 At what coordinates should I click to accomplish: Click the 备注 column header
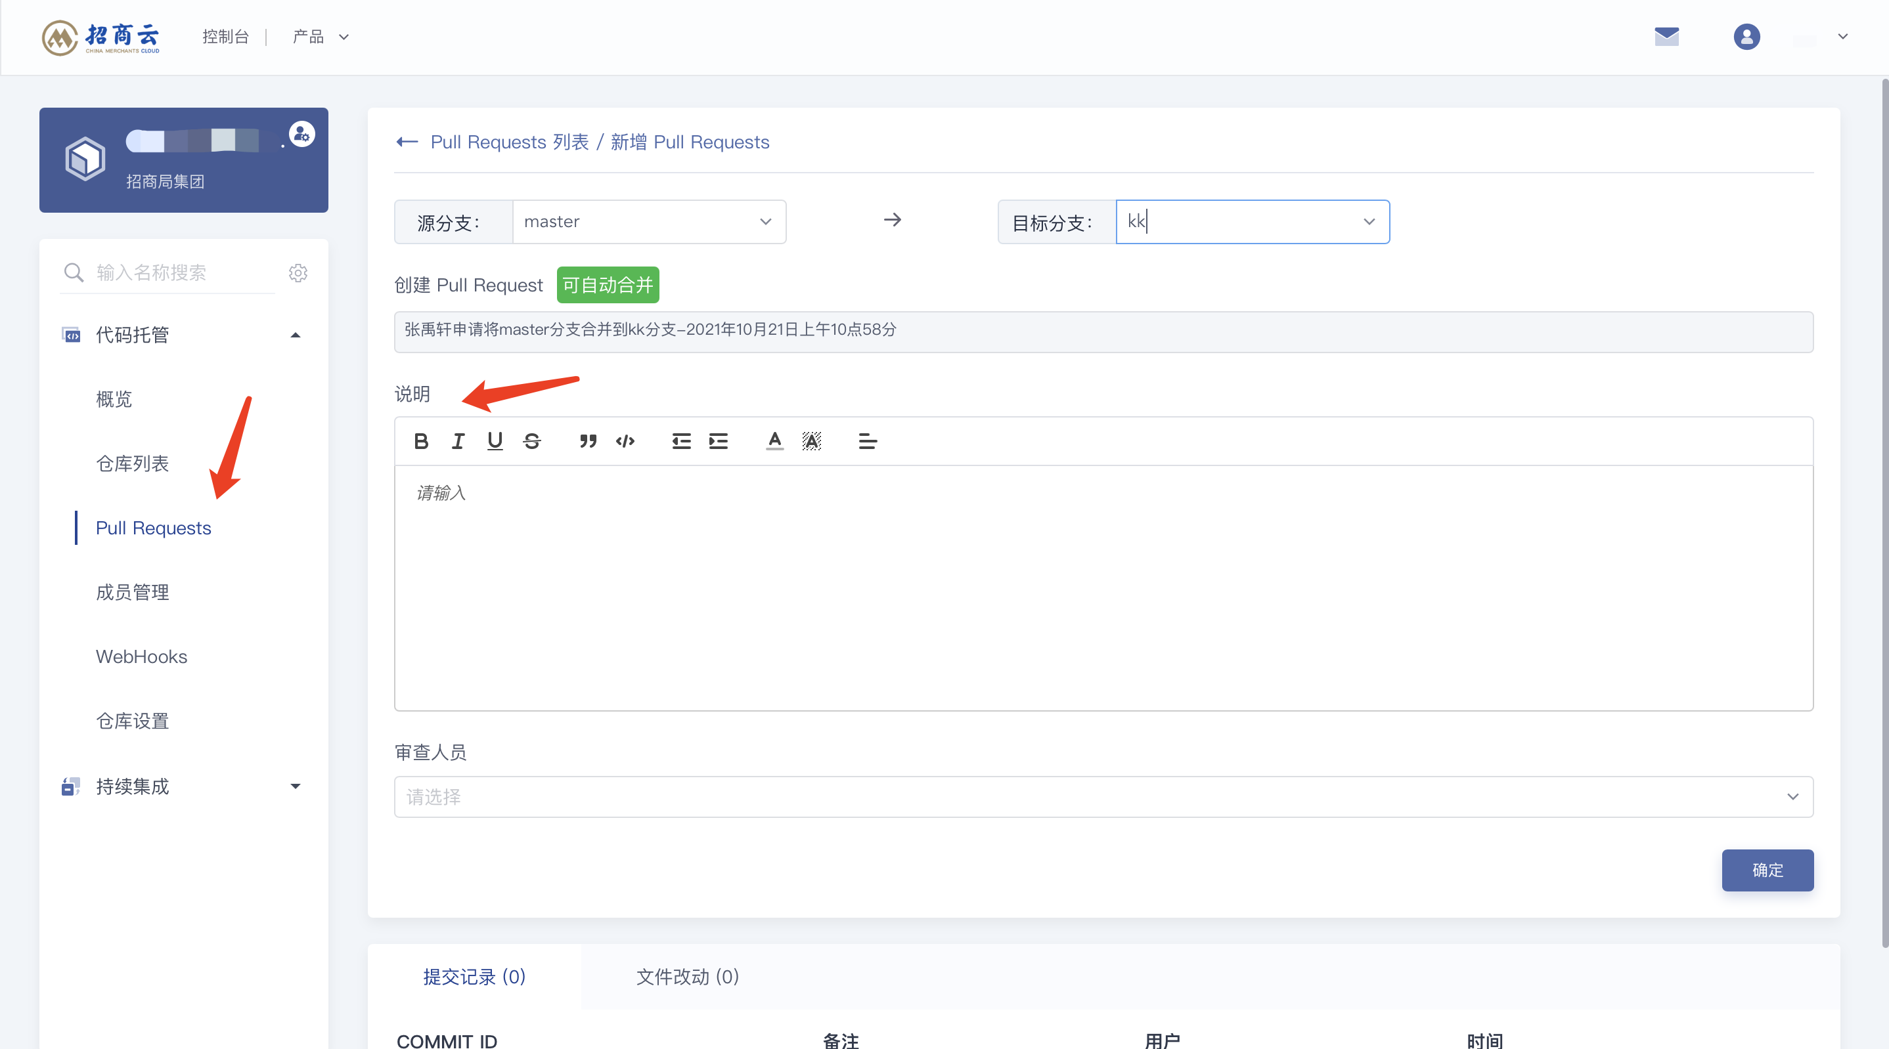(x=840, y=1040)
